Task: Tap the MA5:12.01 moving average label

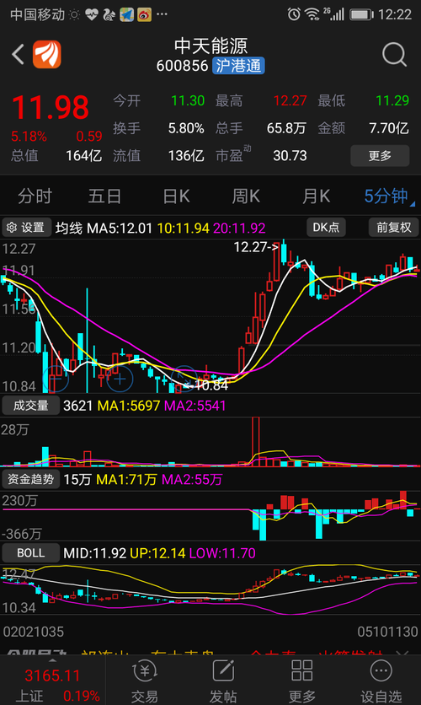Action: click(x=120, y=228)
